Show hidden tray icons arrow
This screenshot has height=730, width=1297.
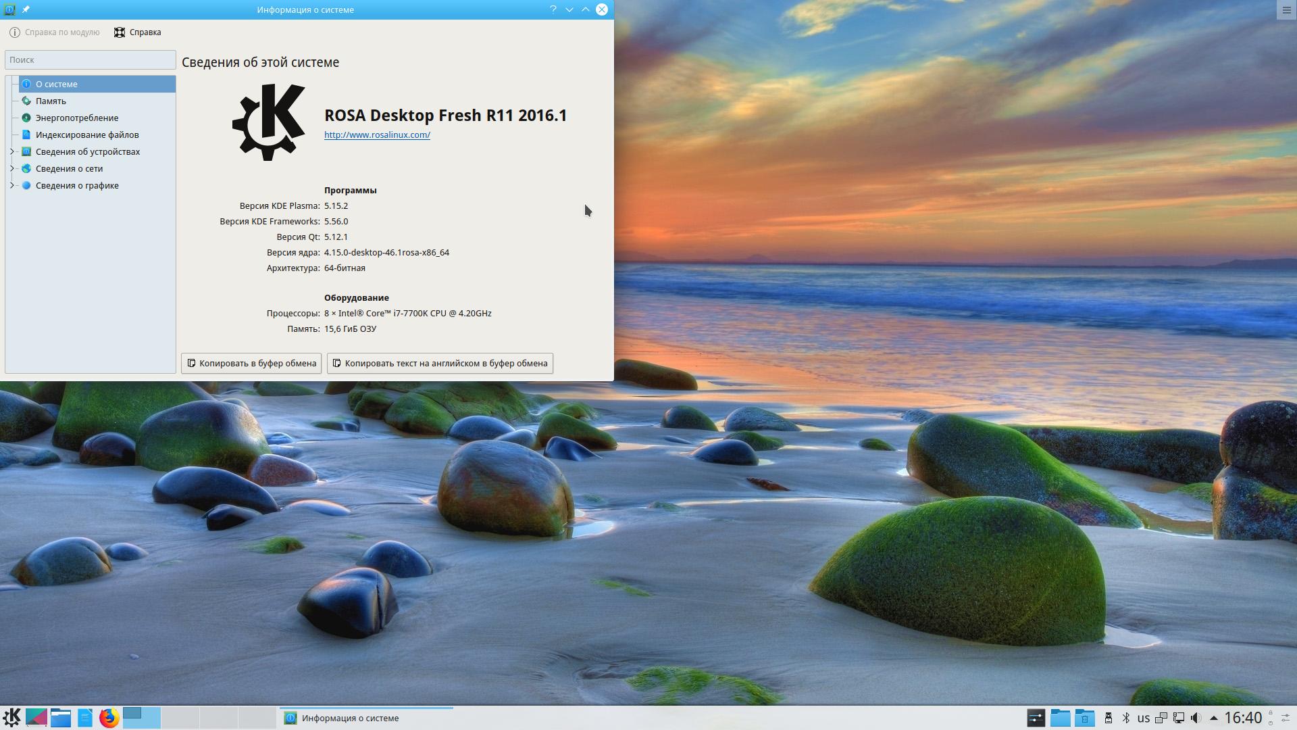click(x=1213, y=718)
